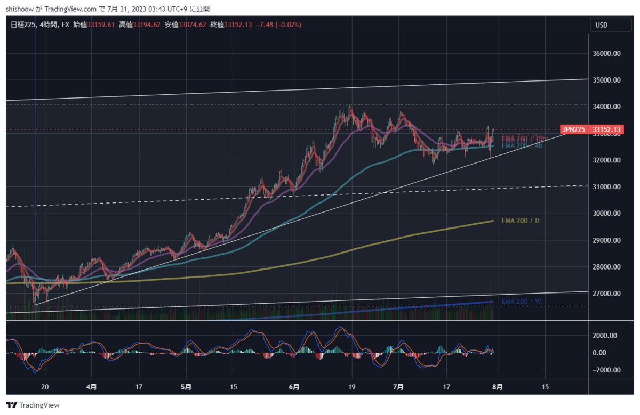Click the TradingView.com text in header

(x=71, y=9)
